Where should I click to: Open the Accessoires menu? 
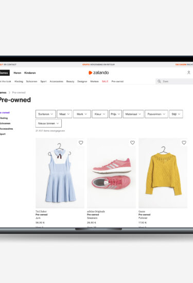(56, 81)
